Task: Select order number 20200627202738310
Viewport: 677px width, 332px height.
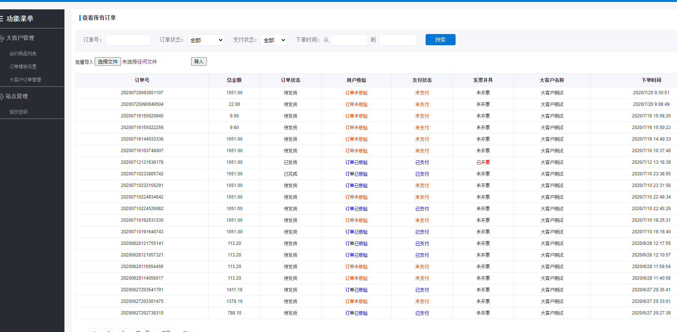Action: [x=142, y=313]
